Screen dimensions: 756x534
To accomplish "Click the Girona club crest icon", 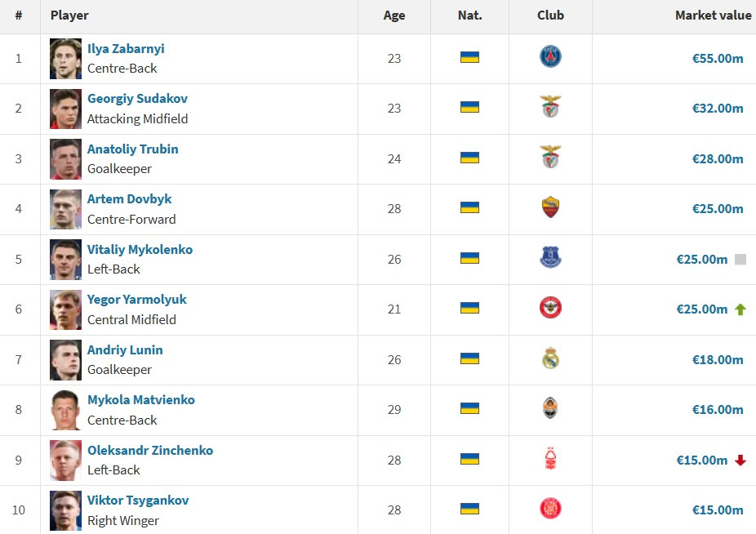I will click(x=550, y=509).
